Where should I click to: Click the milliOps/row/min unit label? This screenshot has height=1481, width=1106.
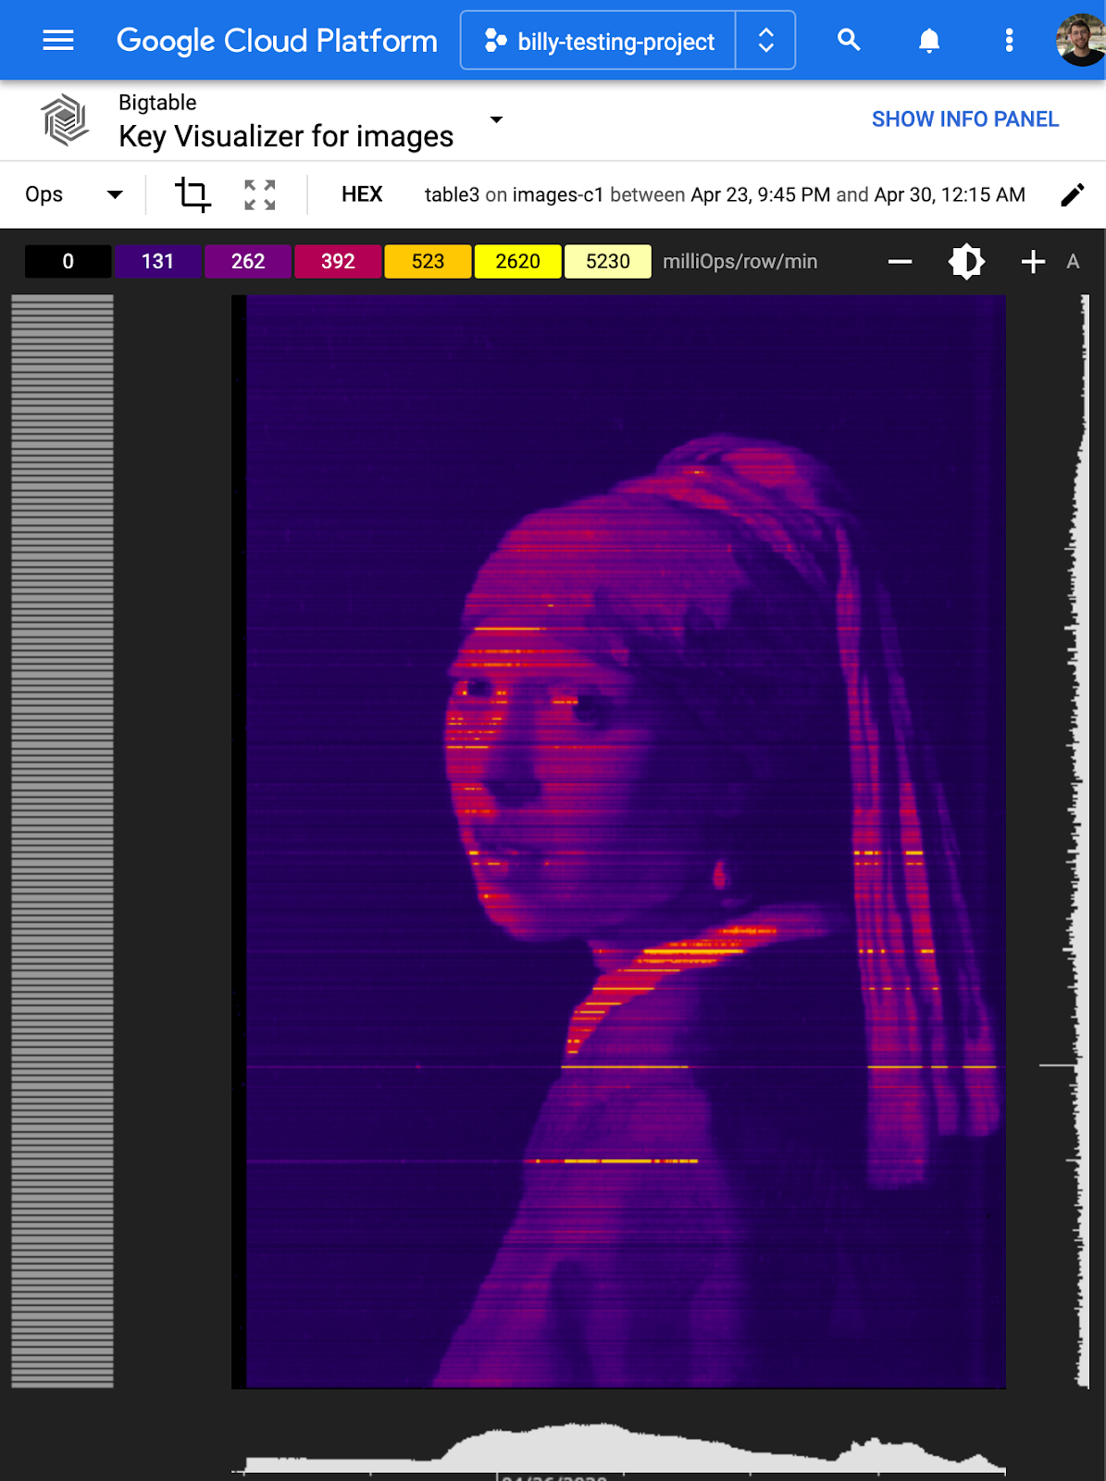(x=739, y=262)
